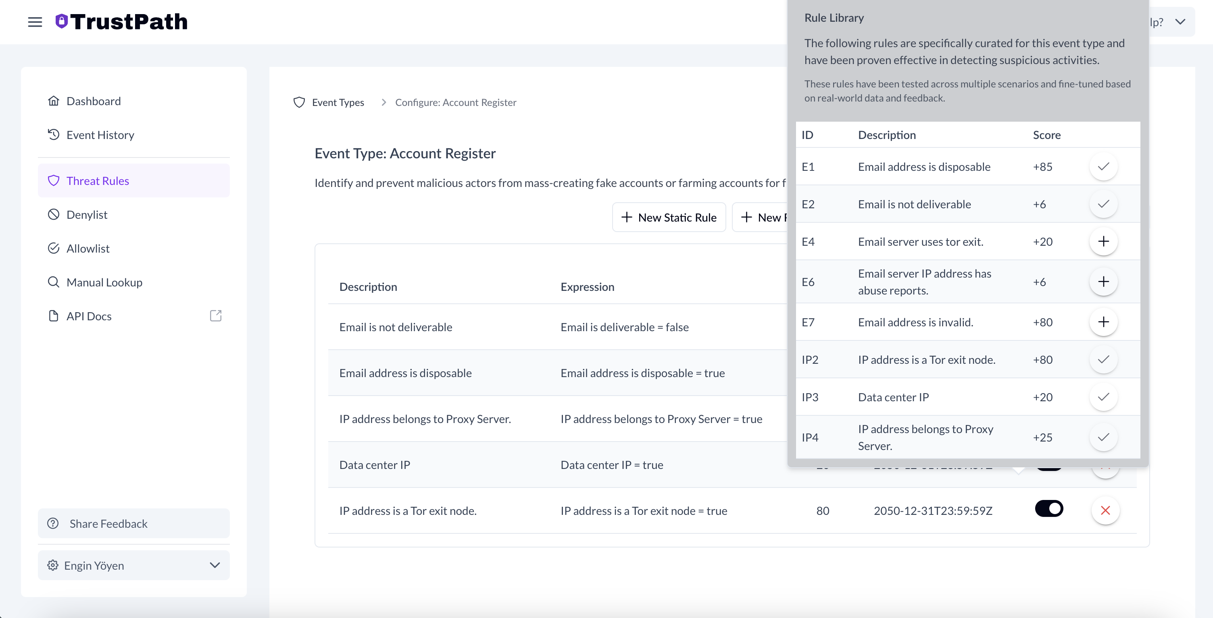The image size is (1213, 618).
Task: Click the Dashboard home icon
Action: 54,101
